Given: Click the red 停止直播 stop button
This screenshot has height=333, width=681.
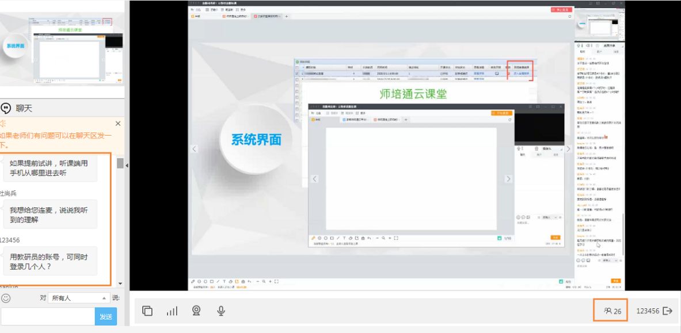Looking at the screenshot, I should [562, 10].
